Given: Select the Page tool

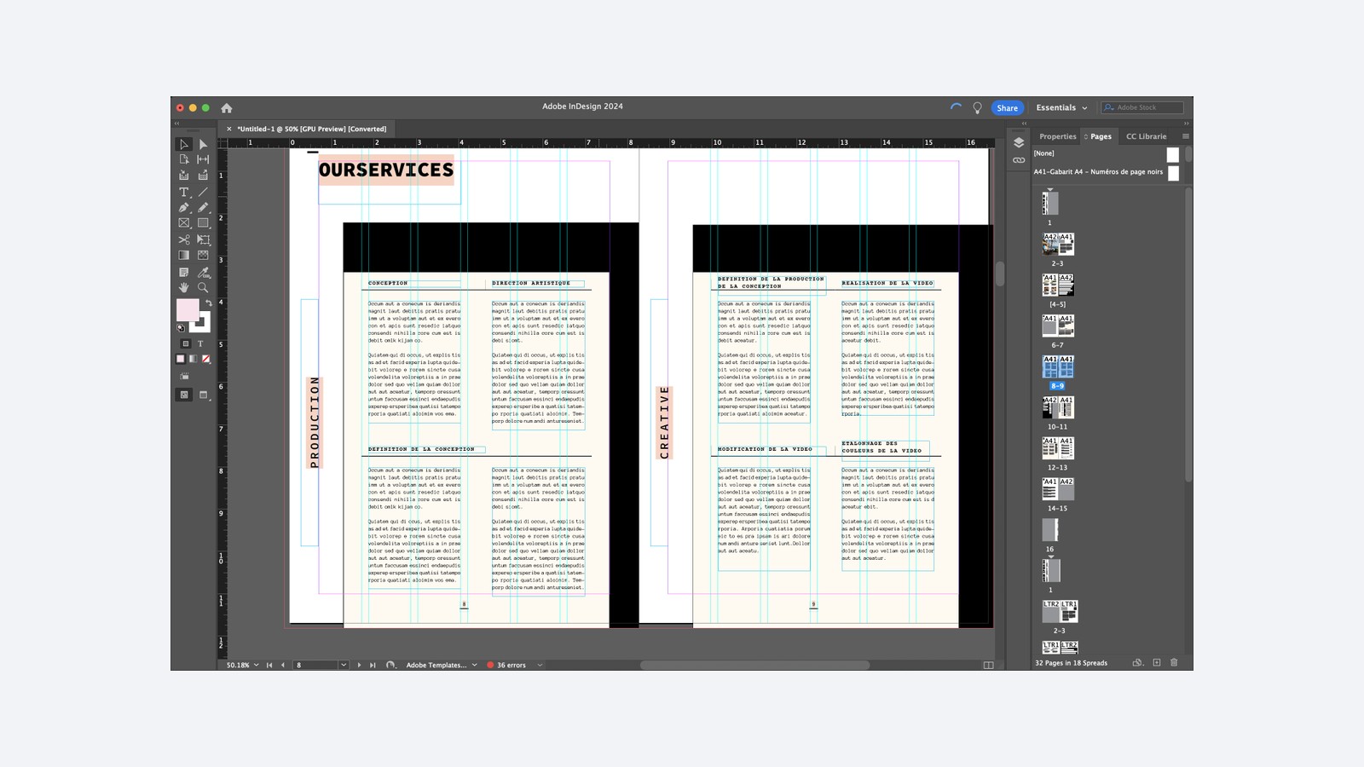Looking at the screenshot, I should (x=183, y=159).
